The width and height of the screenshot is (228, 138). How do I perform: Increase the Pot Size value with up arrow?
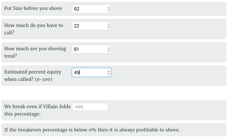point(109,8)
